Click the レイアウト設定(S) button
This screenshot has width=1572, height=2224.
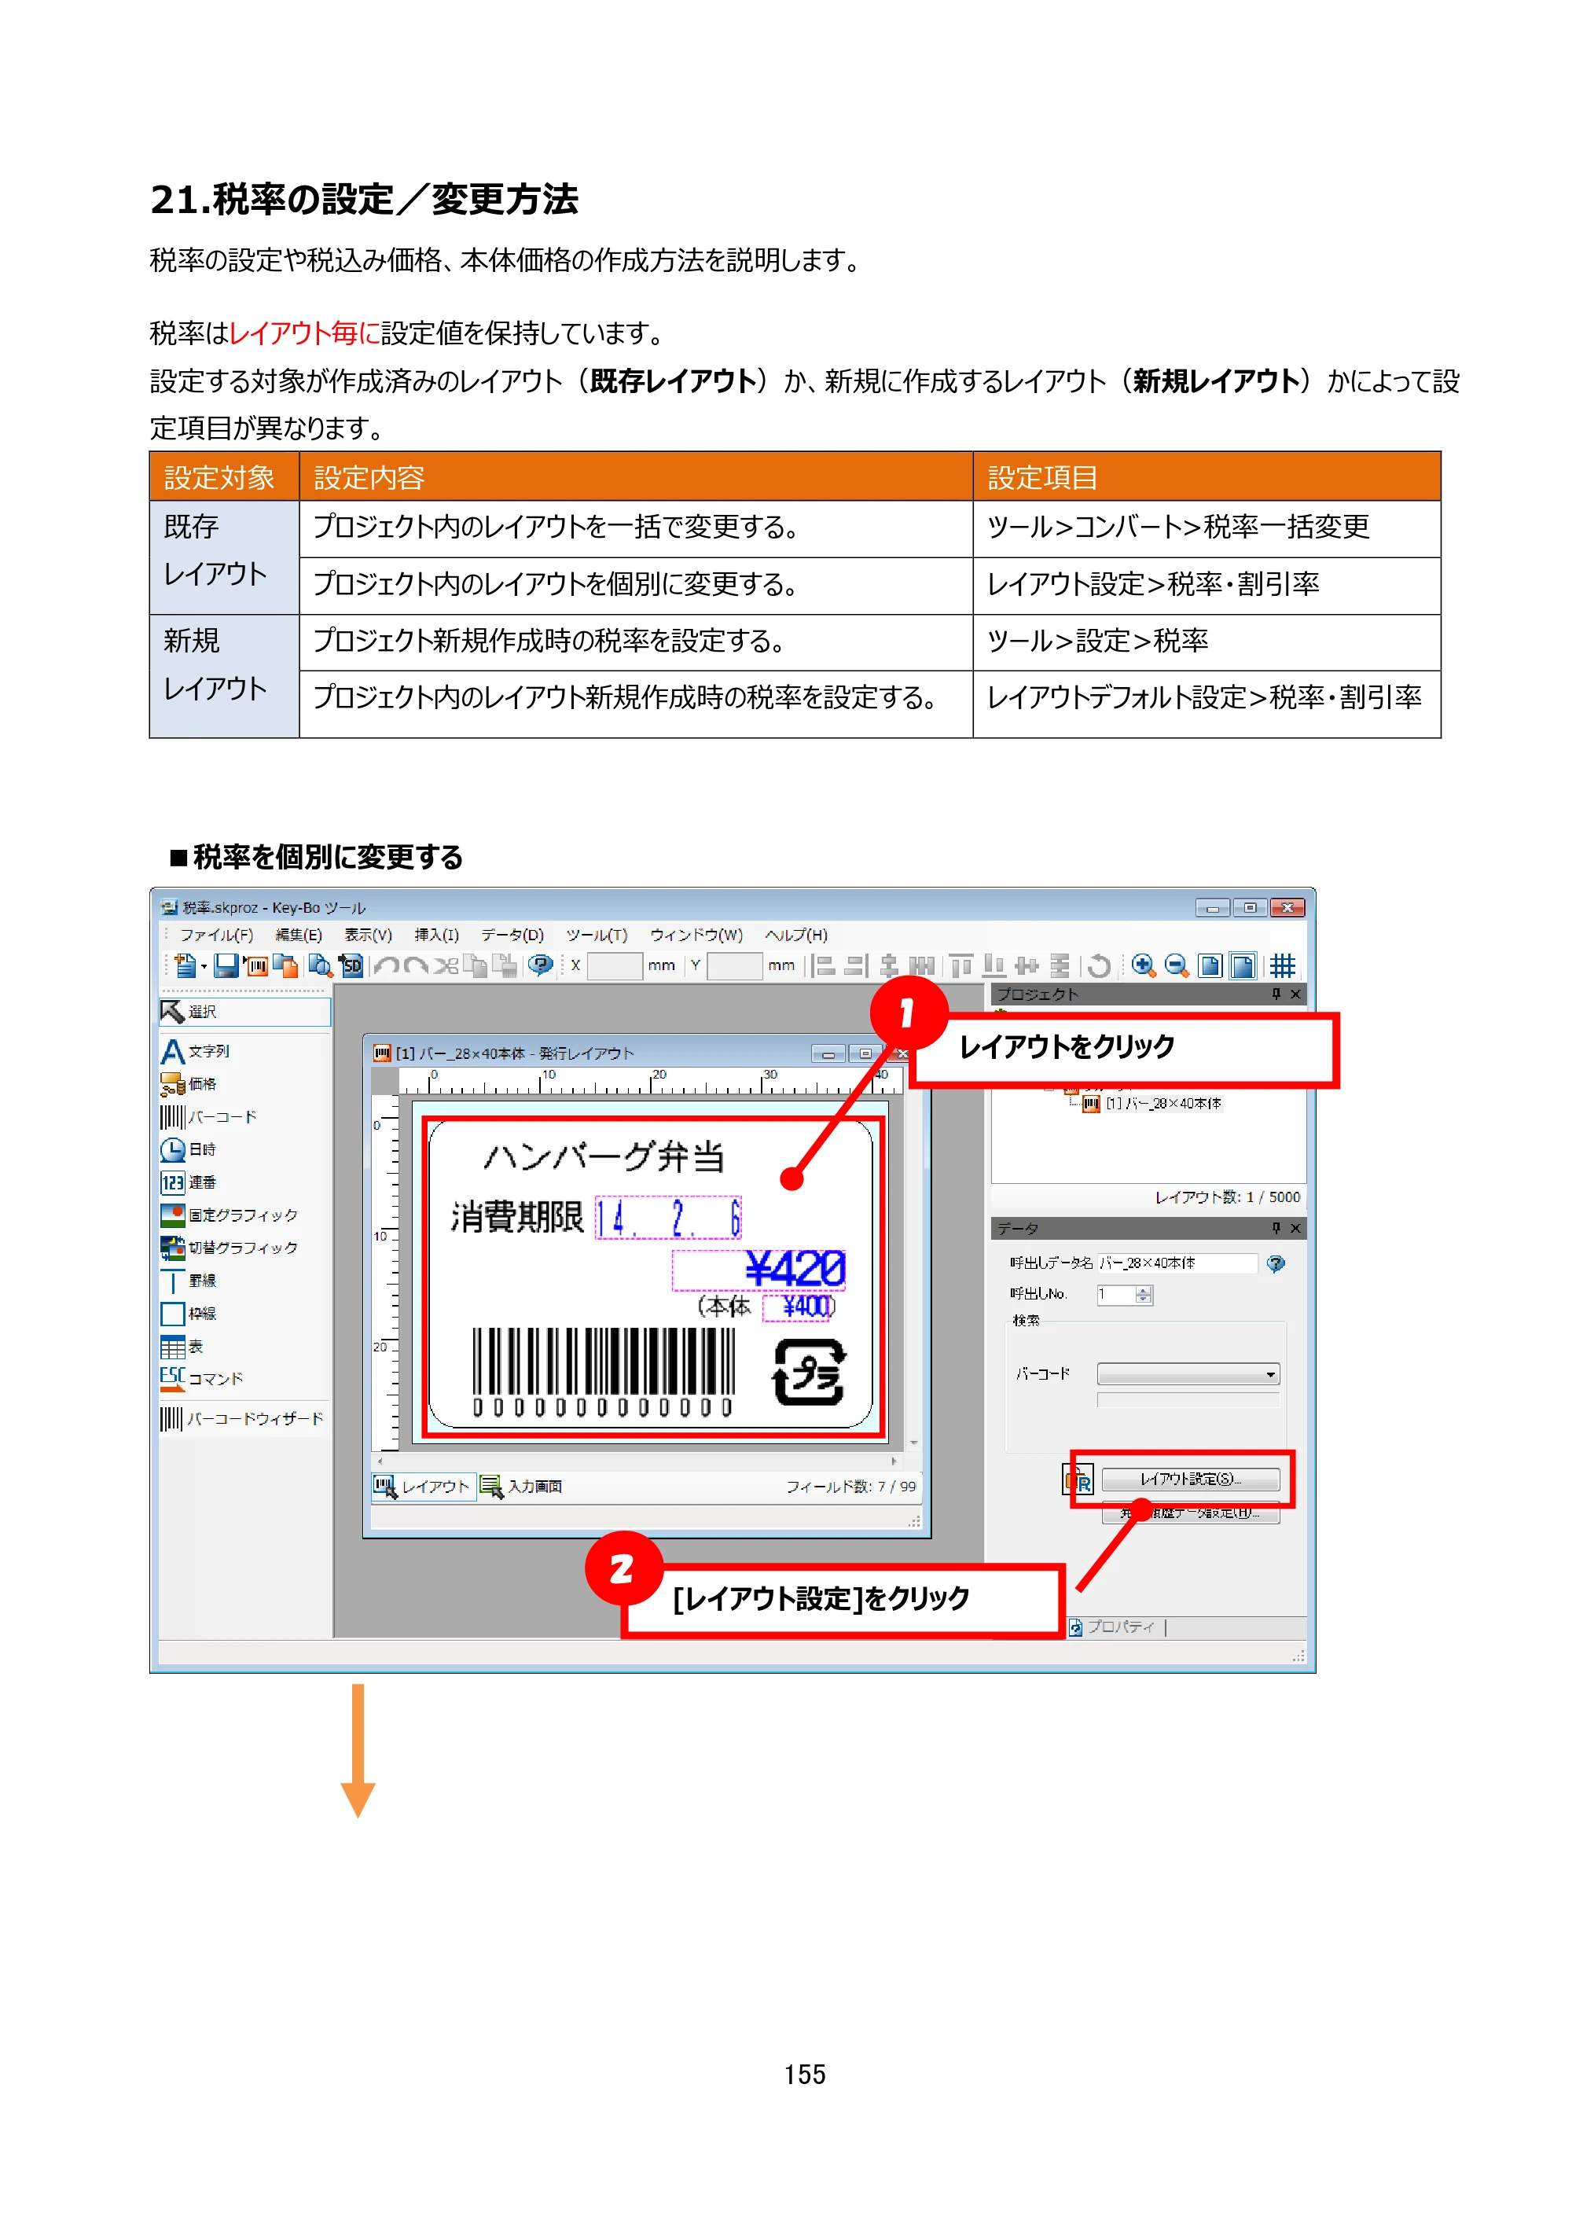pos(1190,1479)
